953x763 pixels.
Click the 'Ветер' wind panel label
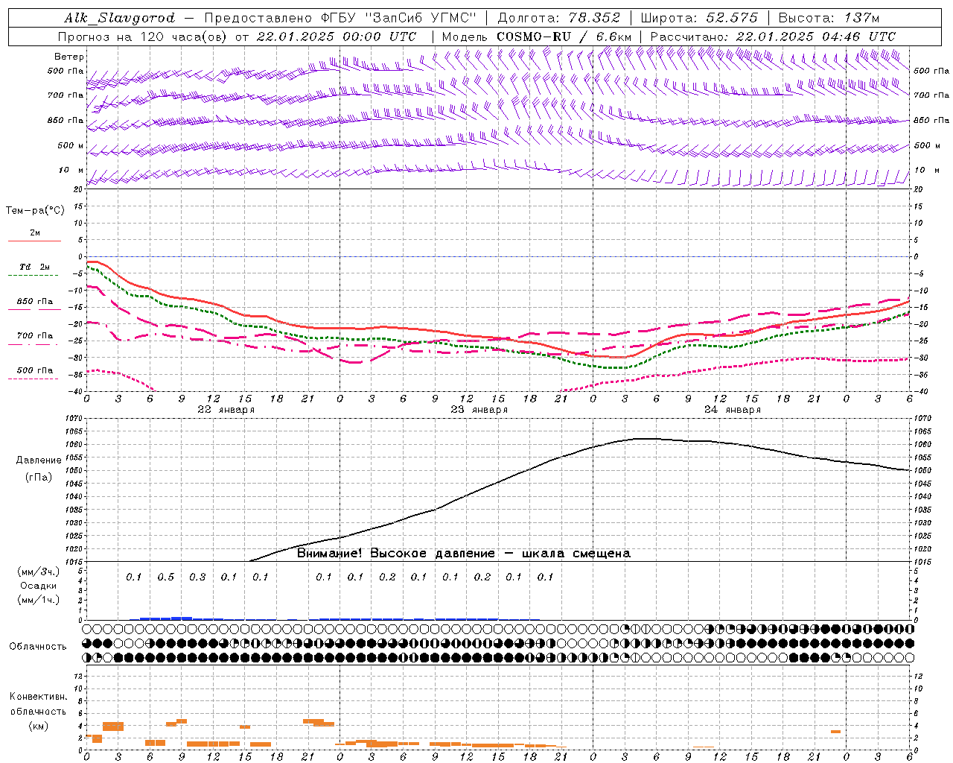coord(69,57)
